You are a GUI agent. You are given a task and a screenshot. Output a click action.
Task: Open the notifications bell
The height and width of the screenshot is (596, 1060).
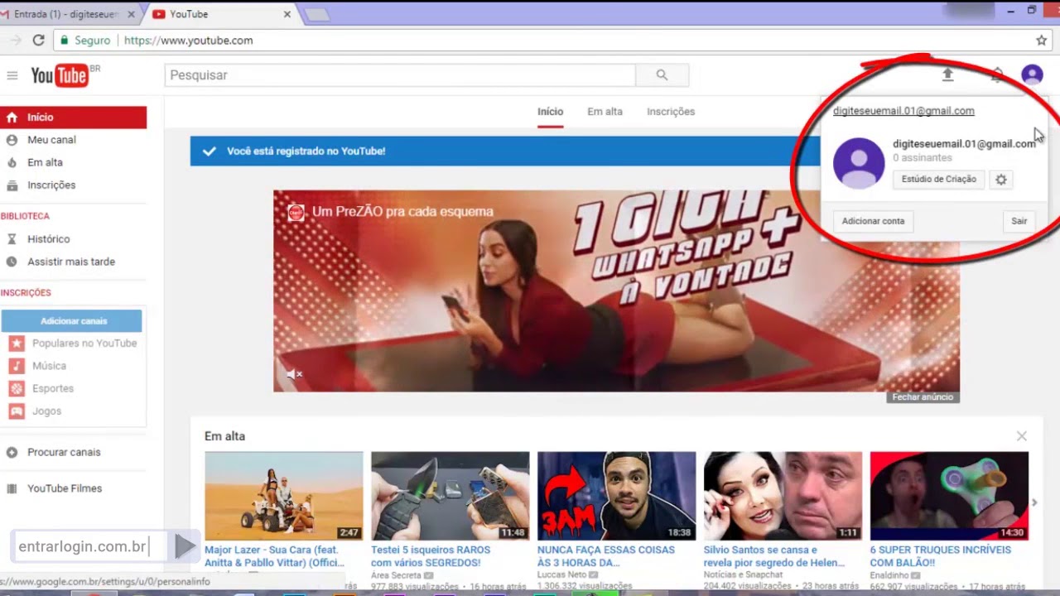pos(998,75)
